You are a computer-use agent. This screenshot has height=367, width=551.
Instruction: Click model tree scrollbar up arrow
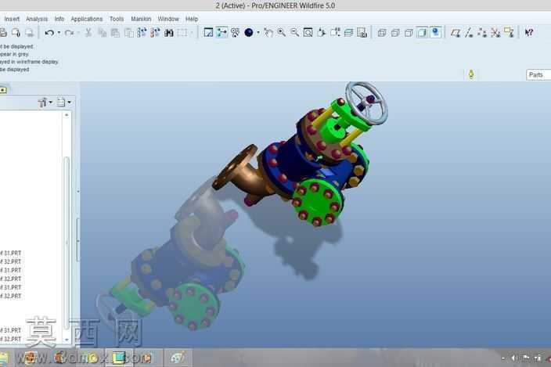67,115
